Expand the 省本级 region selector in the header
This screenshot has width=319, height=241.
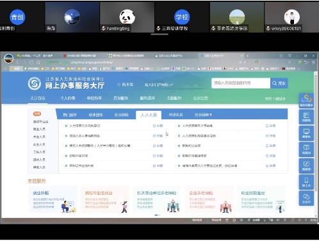point(126,85)
